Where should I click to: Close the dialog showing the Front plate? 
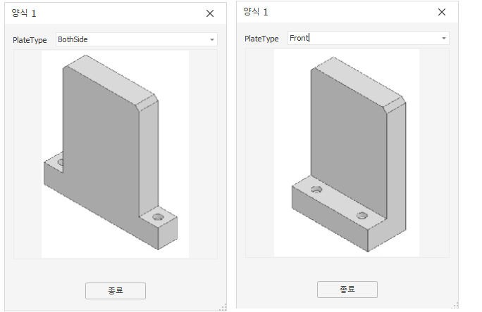tap(442, 12)
